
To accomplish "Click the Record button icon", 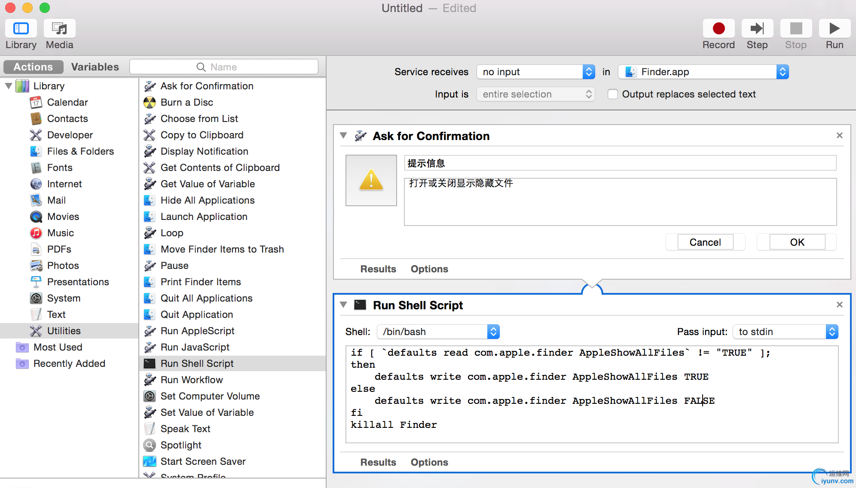I will point(718,29).
